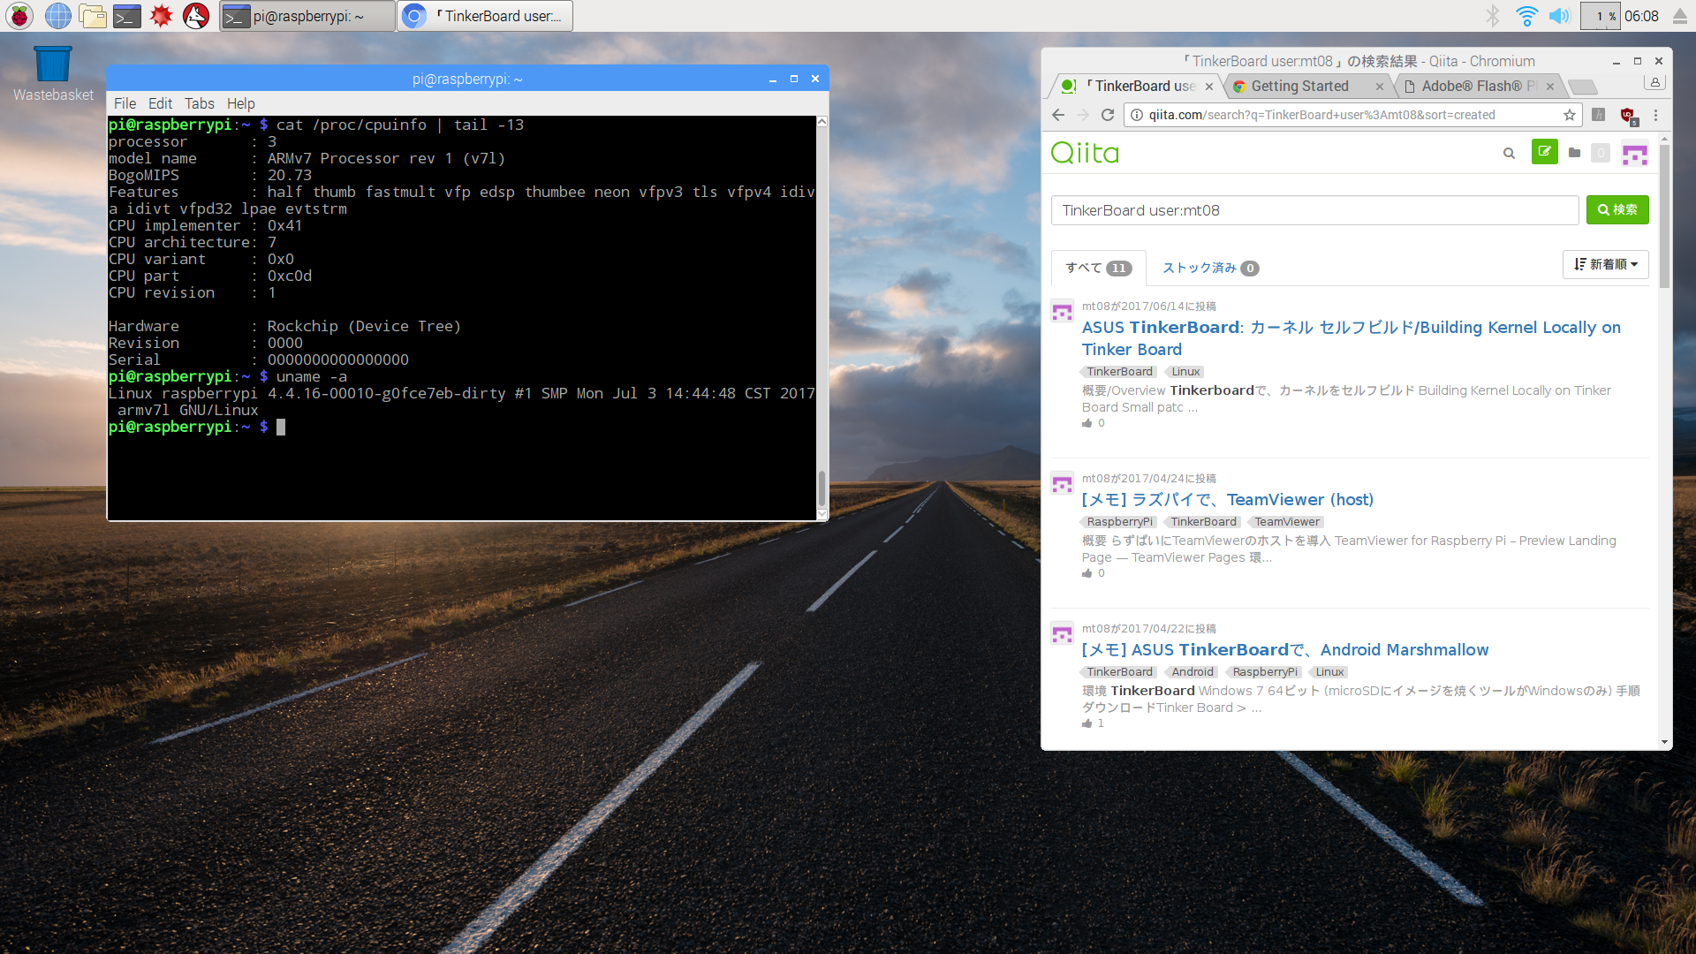Open the Wolfram wolf icon

pos(195,16)
